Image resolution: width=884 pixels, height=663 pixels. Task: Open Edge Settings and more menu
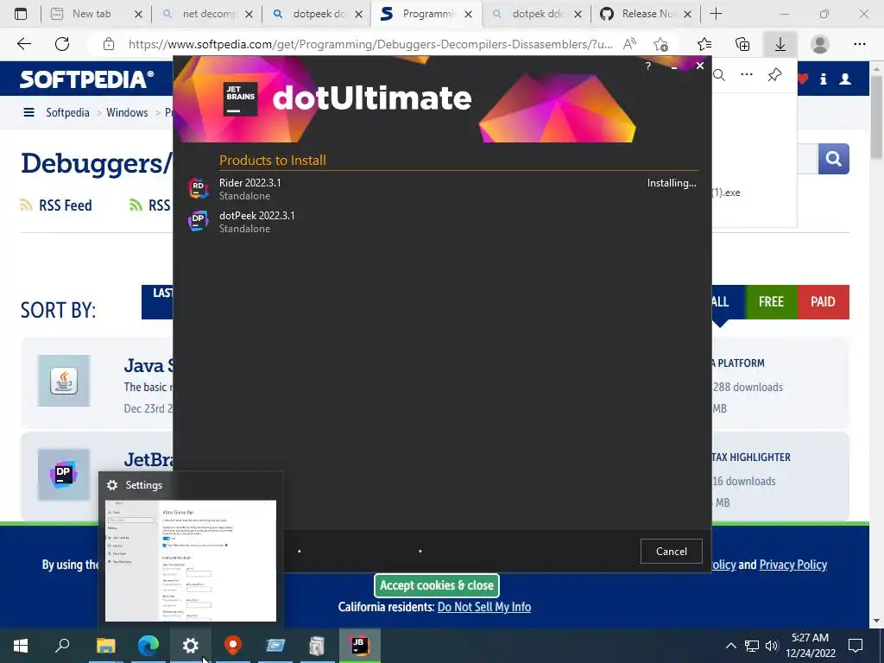point(859,44)
